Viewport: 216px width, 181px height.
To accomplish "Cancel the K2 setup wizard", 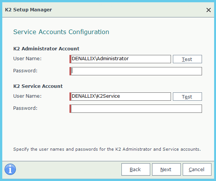I will [197, 169].
